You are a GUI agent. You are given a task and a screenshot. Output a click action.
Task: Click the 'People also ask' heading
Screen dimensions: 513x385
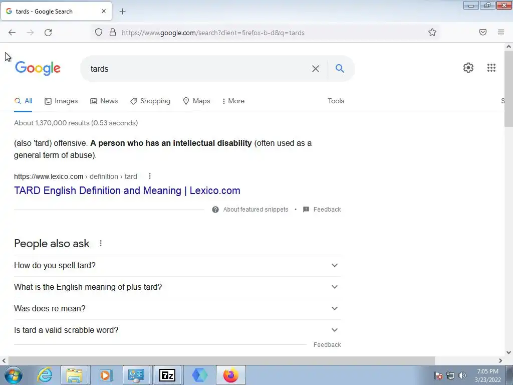[52, 244]
